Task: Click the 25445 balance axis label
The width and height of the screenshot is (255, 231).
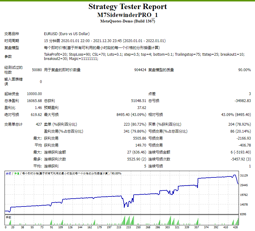Action: click(244, 185)
